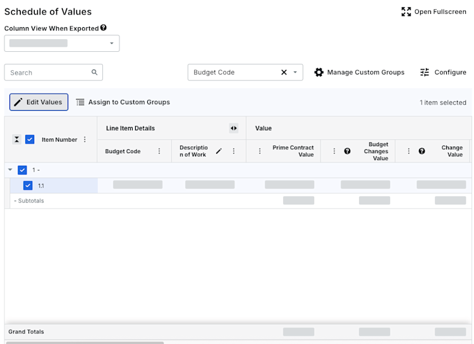Click the Budget Changes Value help icon
The height and width of the screenshot is (344, 474).
(x=348, y=151)
